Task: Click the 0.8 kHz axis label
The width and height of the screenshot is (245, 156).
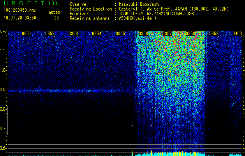Action: pos(3,109)
